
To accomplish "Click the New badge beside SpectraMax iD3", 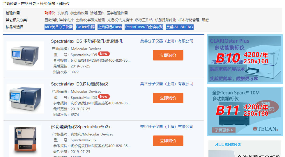I will click(x=104, y=97).
